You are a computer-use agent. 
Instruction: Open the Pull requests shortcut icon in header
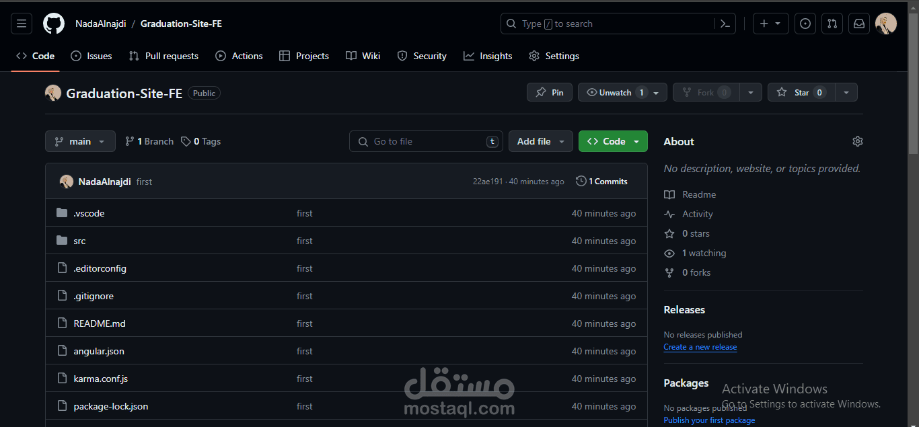pyautogui.click(x=832, y=24)
